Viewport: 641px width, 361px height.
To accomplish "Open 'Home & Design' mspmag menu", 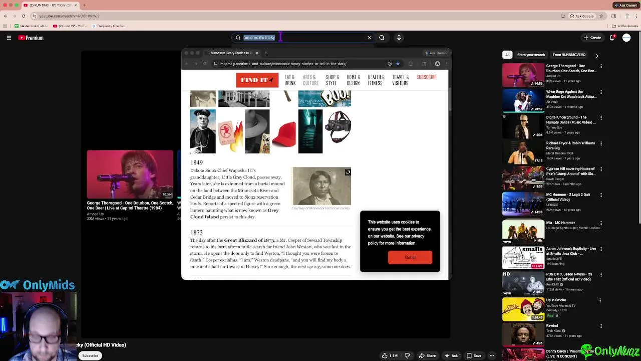I will pyautogui.click(x=354, y=80).
